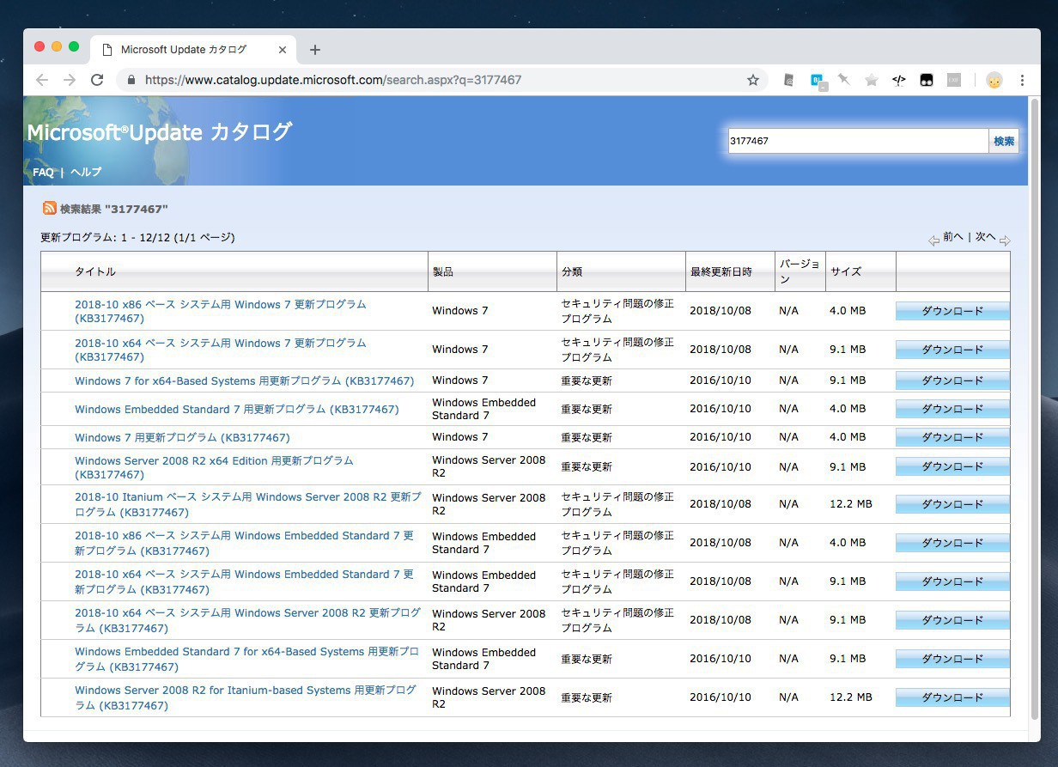Click the code brackets extension icon

(898, 80)
